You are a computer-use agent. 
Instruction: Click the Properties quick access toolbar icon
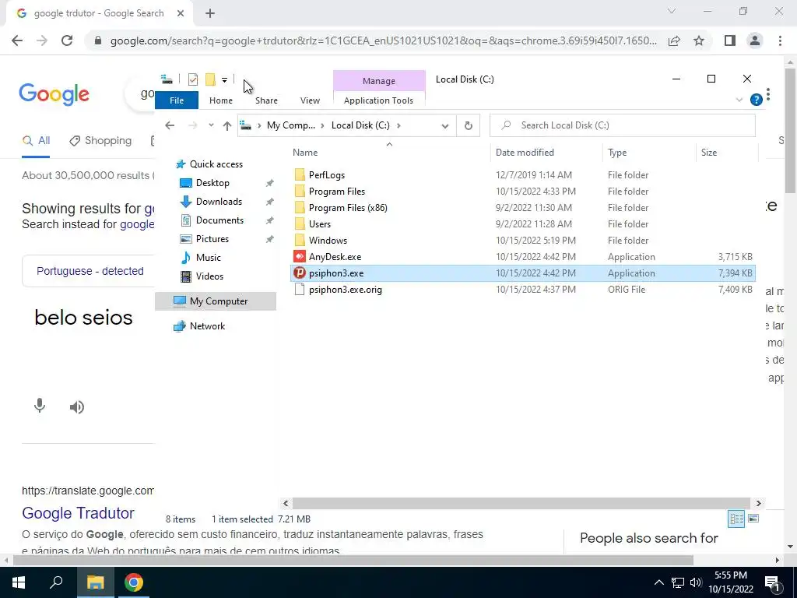(x=193, y=79)
